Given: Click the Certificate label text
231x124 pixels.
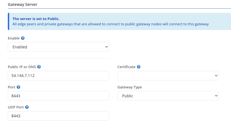Looking at the screenshot, I should (x=126, y=67).
